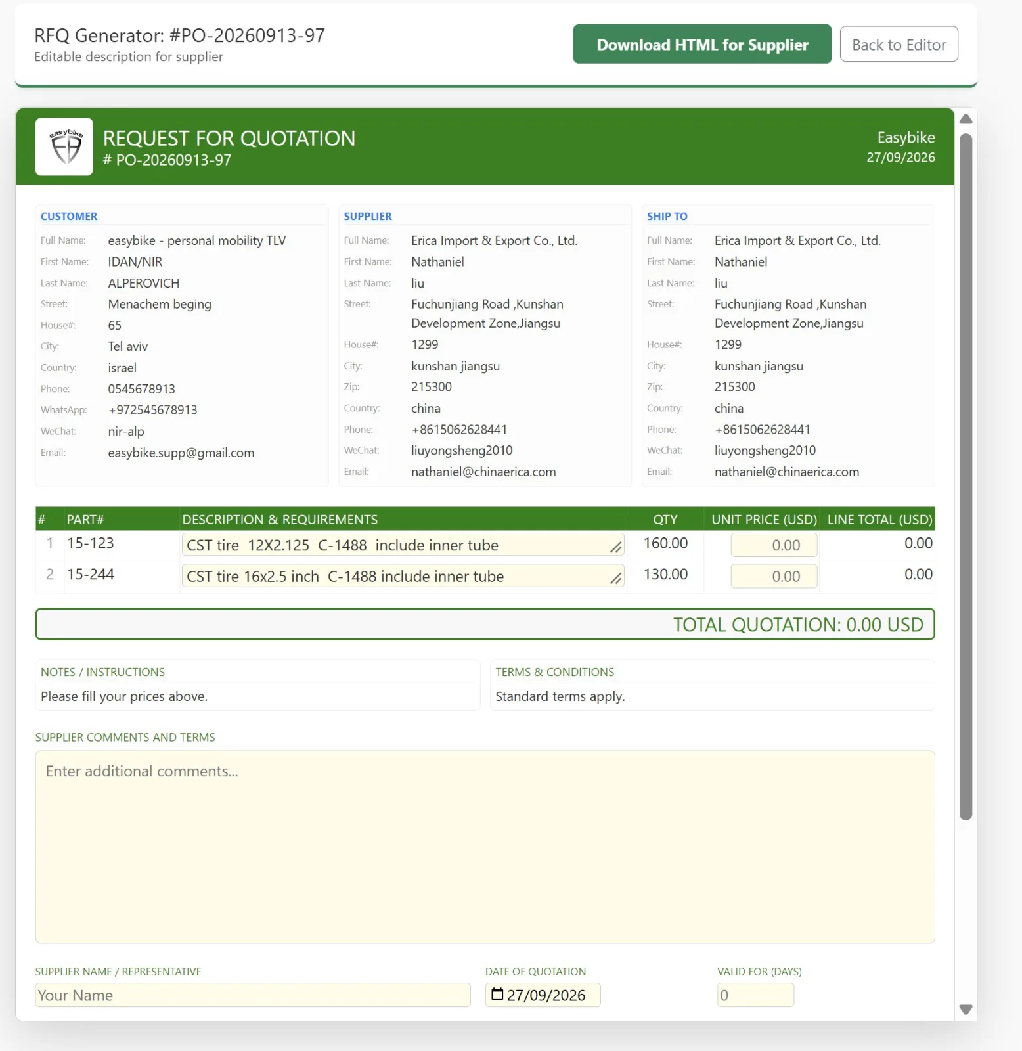Click the calendar icon in the date field
The height and width of the screenshot is (1051, 1022).
[497, 995]
